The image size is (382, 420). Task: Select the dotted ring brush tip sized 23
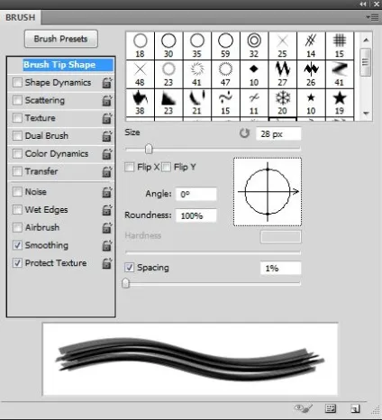tap(168, 74)
